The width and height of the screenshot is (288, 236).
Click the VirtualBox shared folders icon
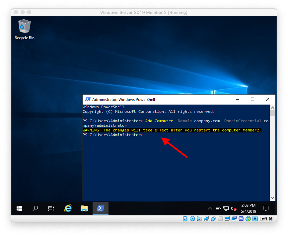pos(220,218)
